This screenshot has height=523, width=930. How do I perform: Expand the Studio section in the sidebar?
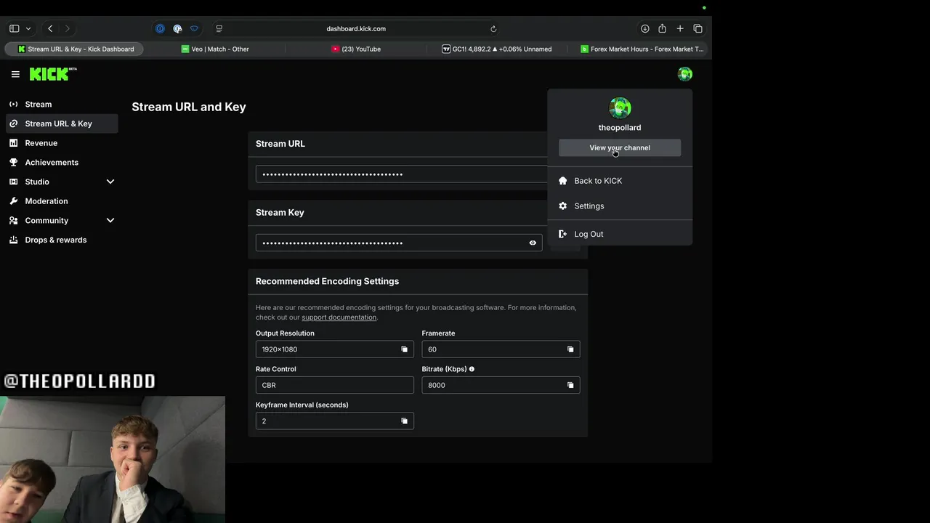110,182
